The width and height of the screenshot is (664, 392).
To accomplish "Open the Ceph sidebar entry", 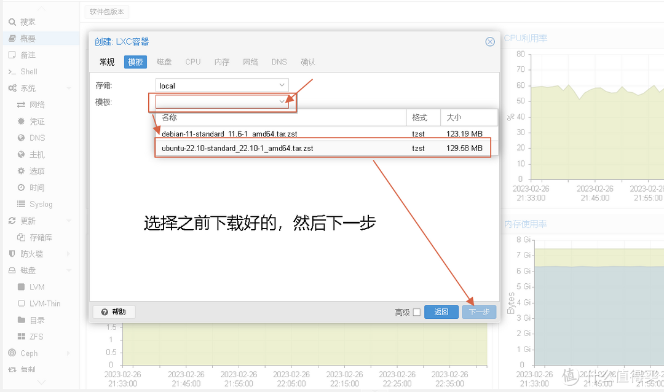I will [x=26, y=353].
